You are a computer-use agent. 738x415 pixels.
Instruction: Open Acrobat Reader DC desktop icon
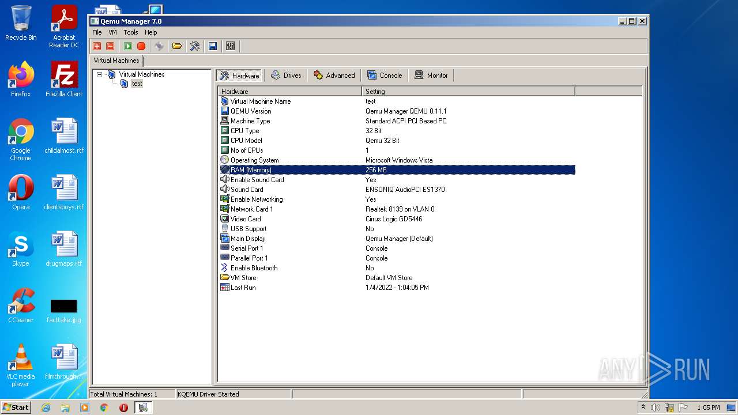64,27
